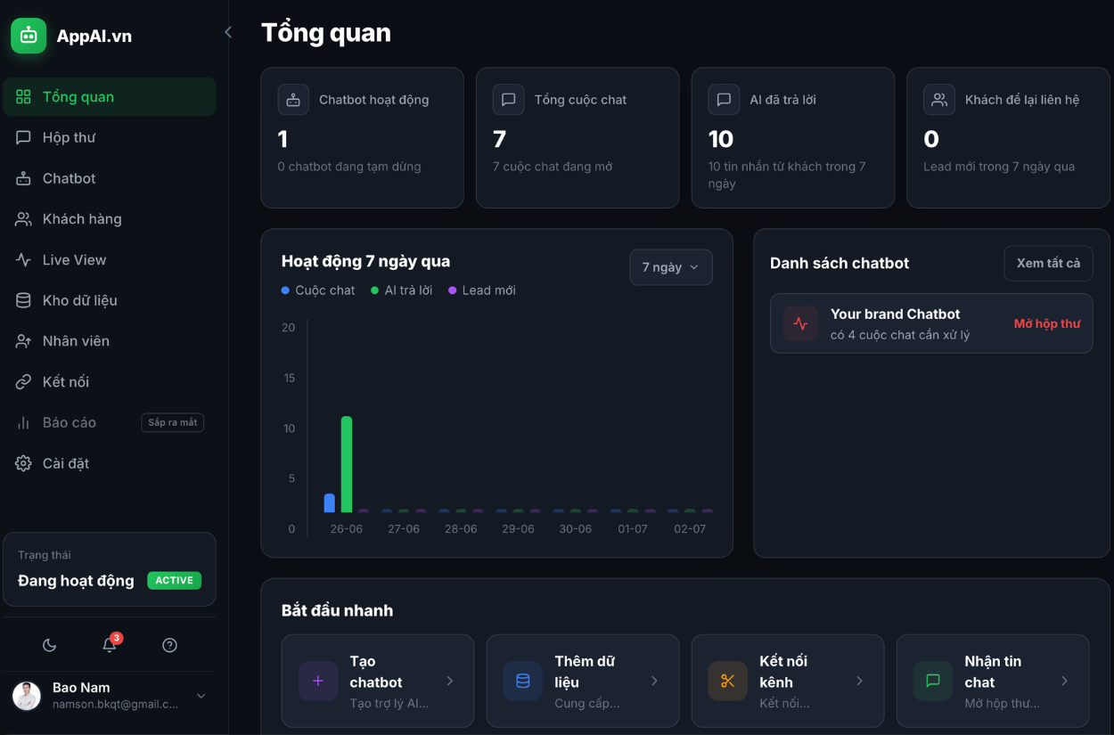Click the AppAI.vn robot logo icon
The width and height of the screenshot is (1114, 735).
click(x=29, y=36)
